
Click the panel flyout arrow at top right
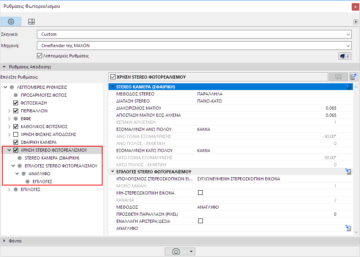point(356,22)
